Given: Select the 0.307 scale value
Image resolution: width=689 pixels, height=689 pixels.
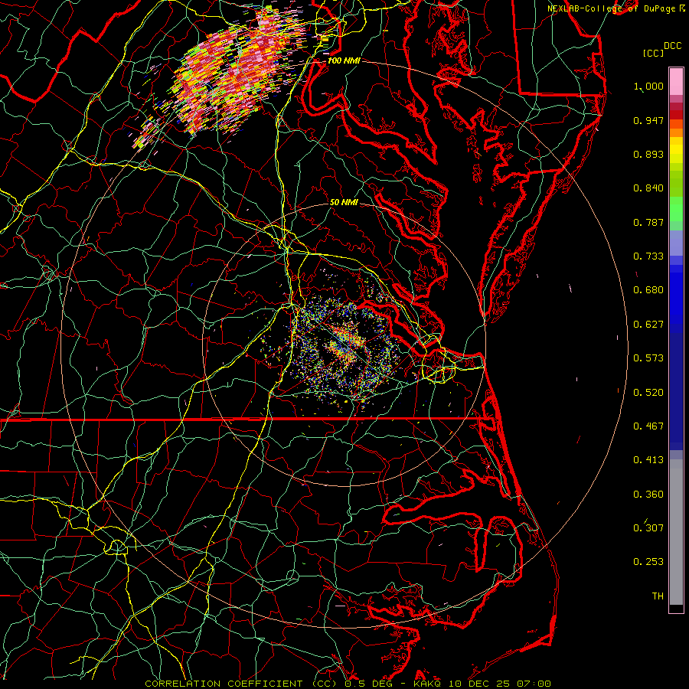Looking at the screenshot, I should tap(648, 527).
